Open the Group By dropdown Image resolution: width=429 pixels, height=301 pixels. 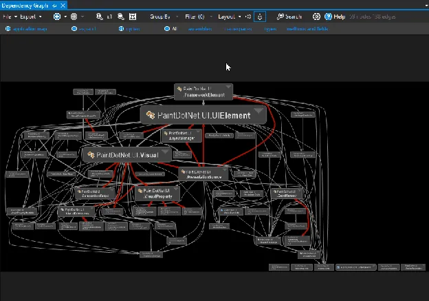point(164,17)
